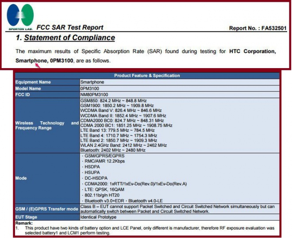Select the Wireless Technology and Frequency Range label
The height and width of the screenshot is (238, 292).
point(46,125)
